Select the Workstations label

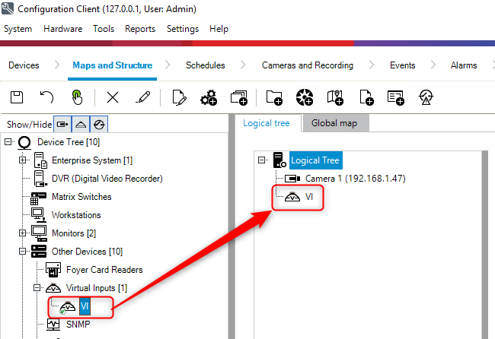(76, 215)
